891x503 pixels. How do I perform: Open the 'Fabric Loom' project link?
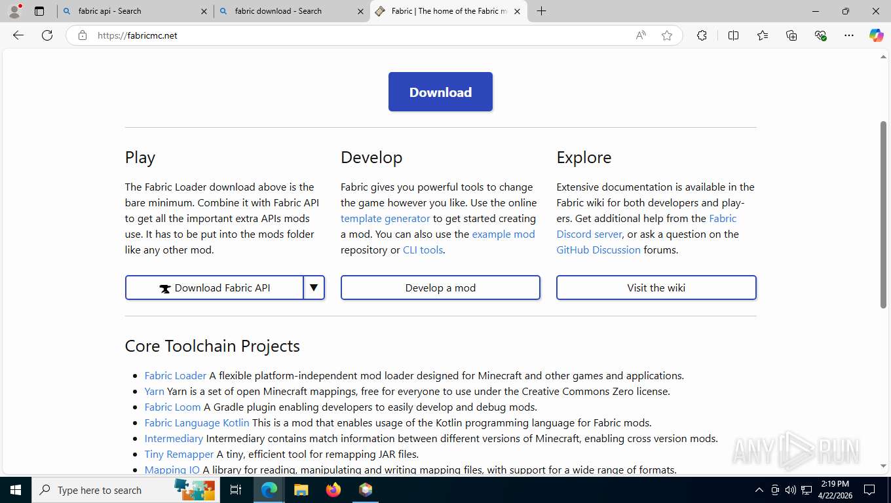173,407
